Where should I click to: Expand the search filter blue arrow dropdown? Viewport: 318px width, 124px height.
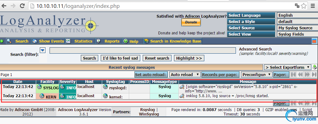43,50
